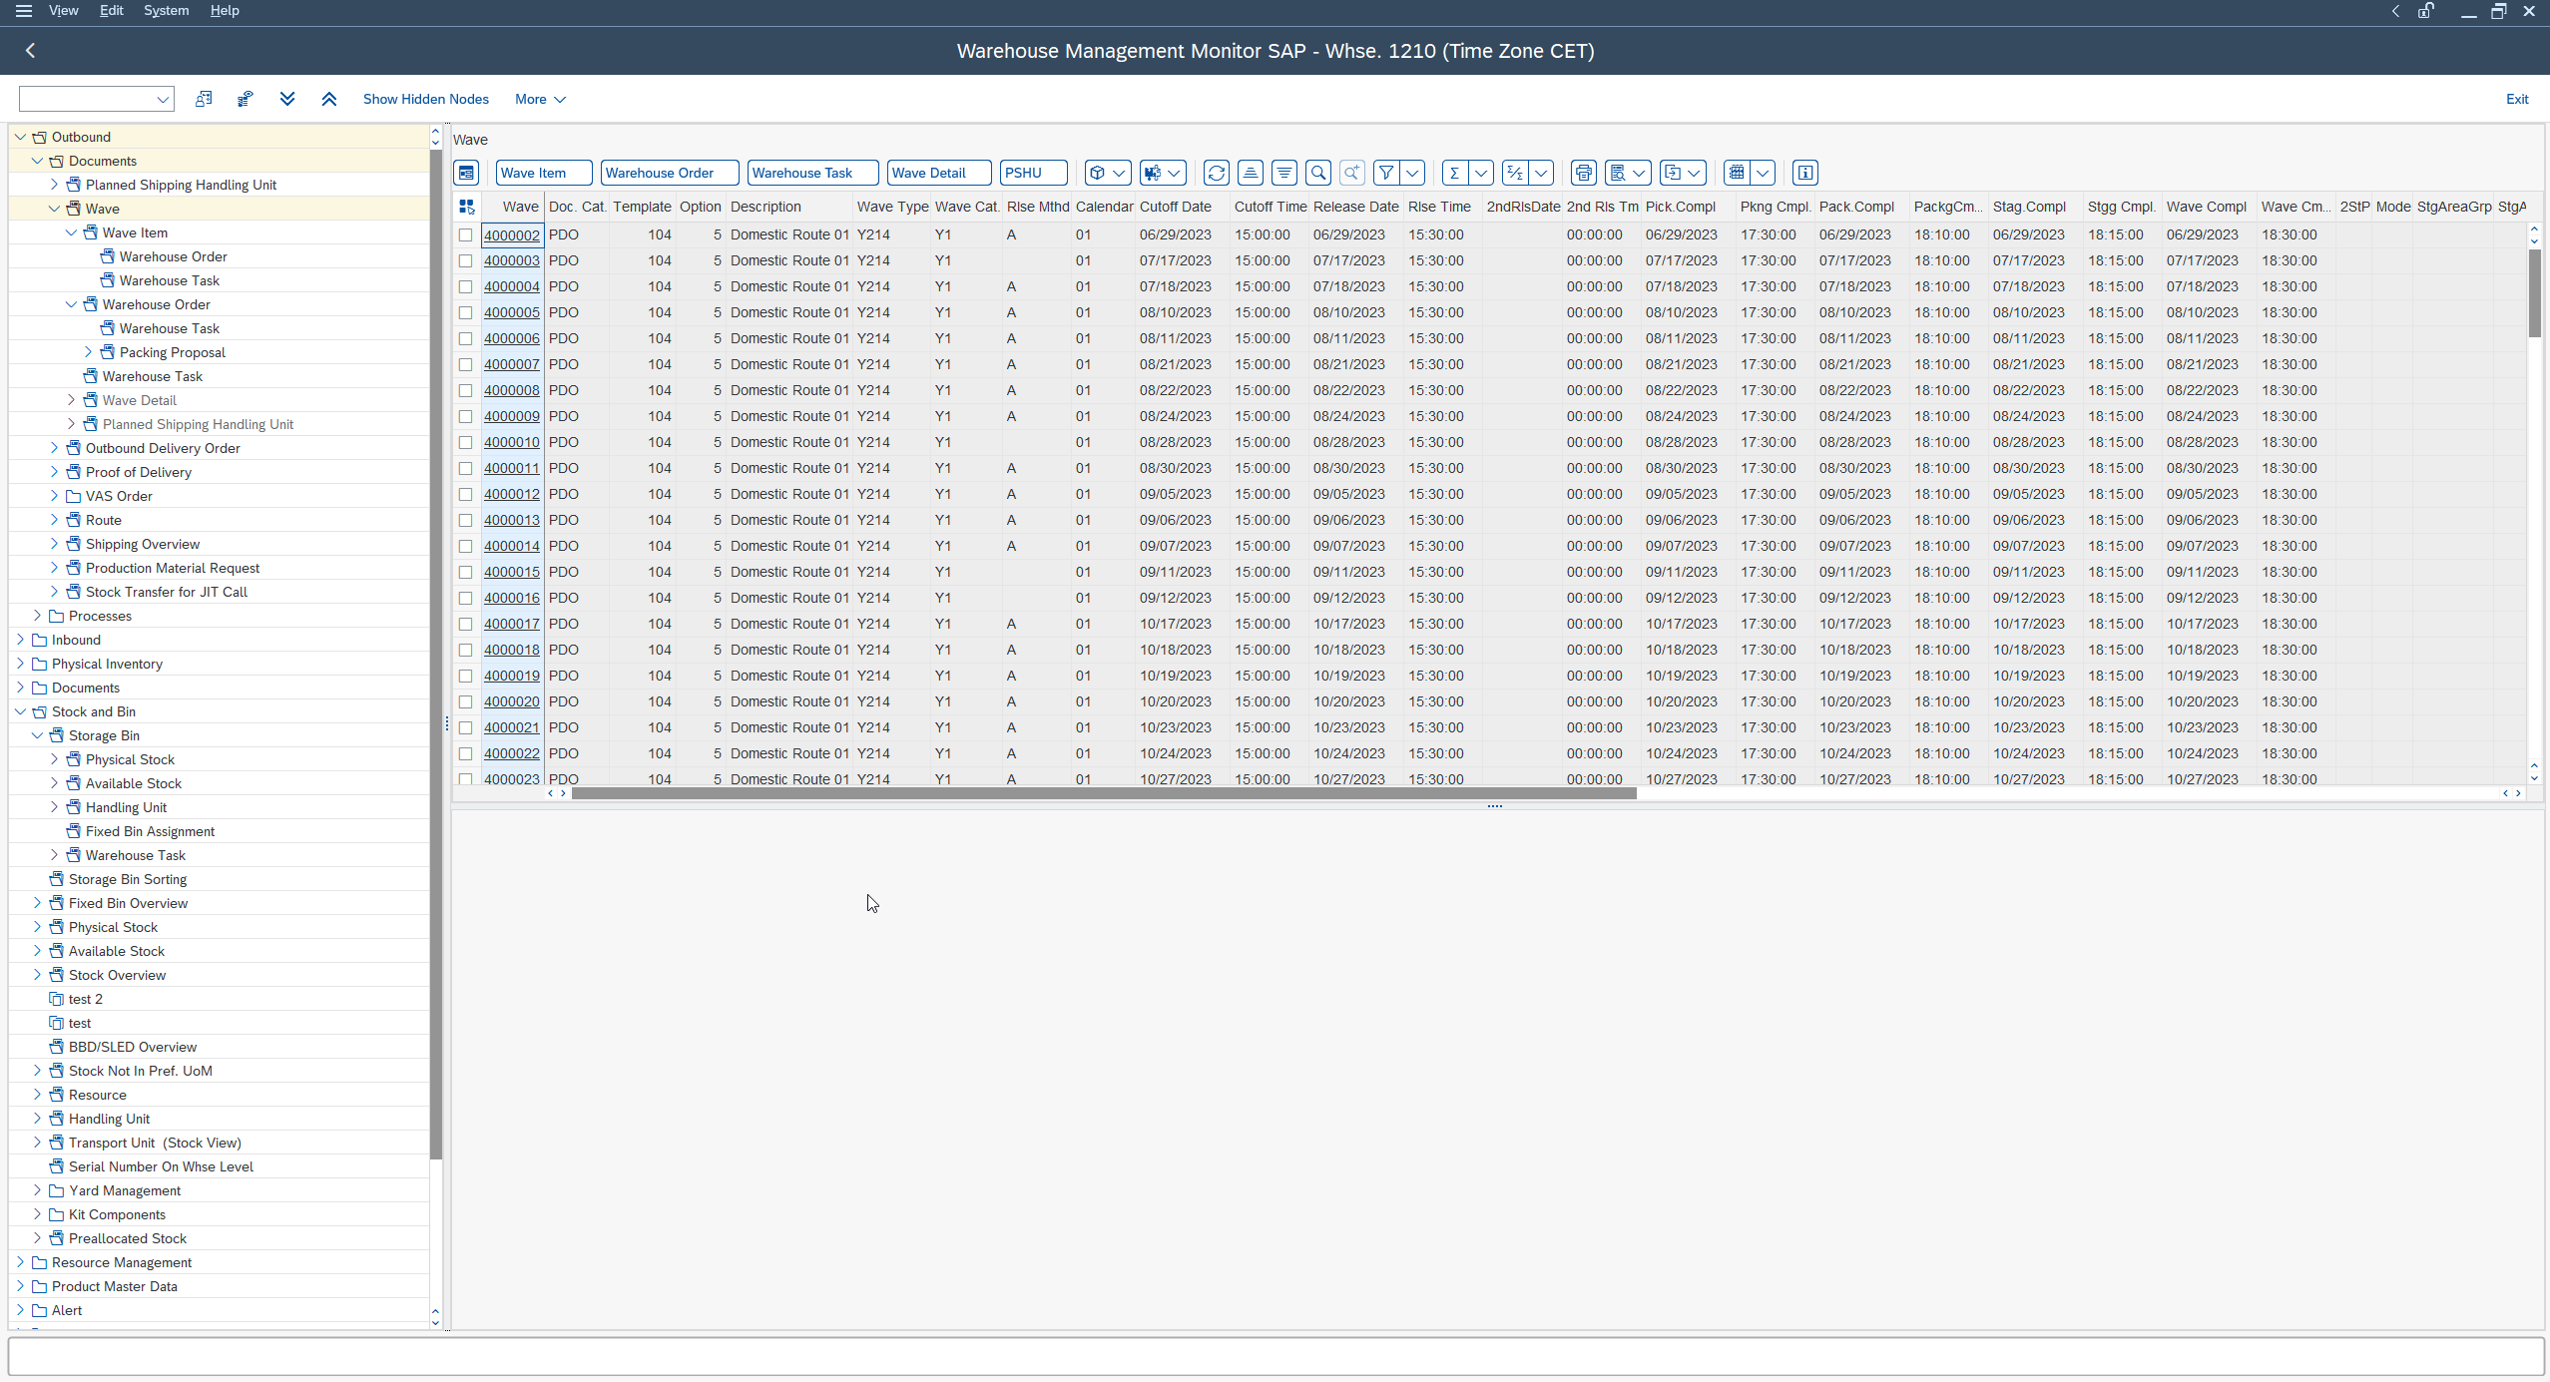Image resolution: width=2550 pixels, height=1382 pixels.
Task: Click the back arrow in the title bar
Action: [x=30, y=51]
